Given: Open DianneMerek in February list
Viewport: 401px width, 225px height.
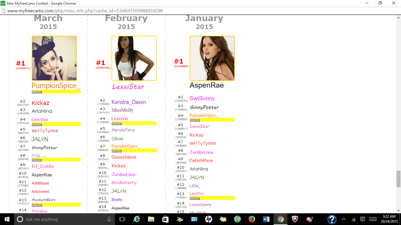Looking at the screenshot, I should tap(124, 157).
